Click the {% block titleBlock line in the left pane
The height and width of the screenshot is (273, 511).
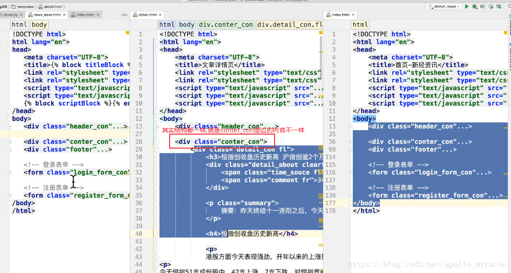click(76, 65)
